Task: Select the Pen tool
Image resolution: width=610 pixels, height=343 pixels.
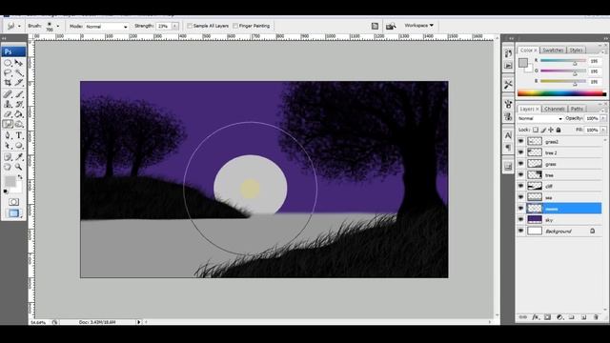Action: click(8, 135)
